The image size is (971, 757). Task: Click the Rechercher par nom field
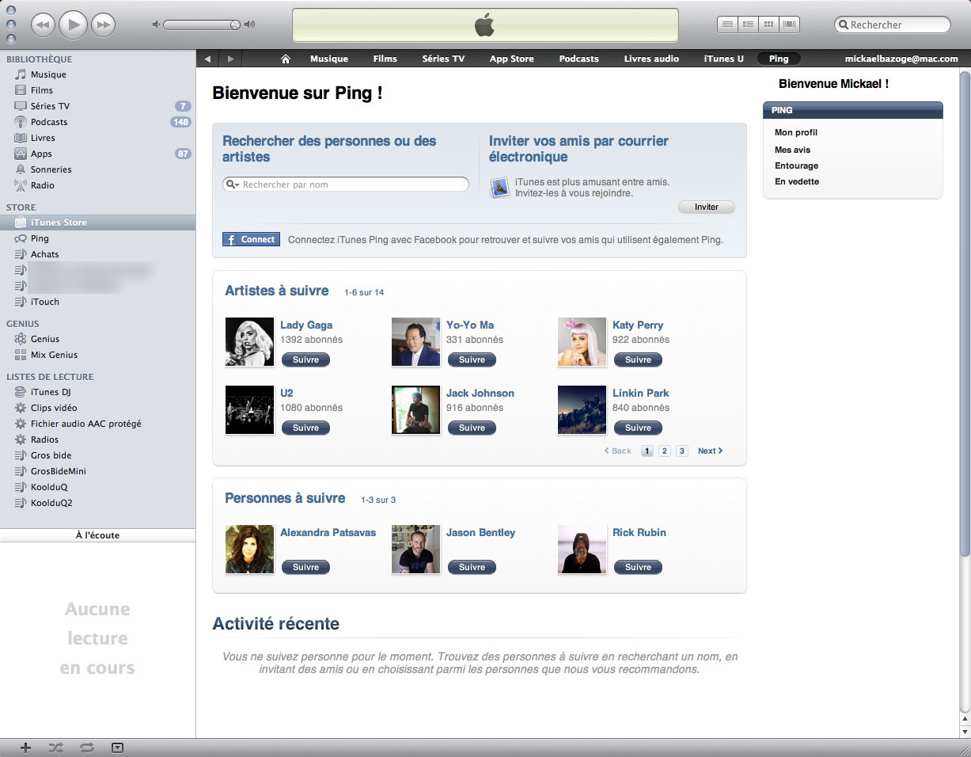click(x=346, y=184)
